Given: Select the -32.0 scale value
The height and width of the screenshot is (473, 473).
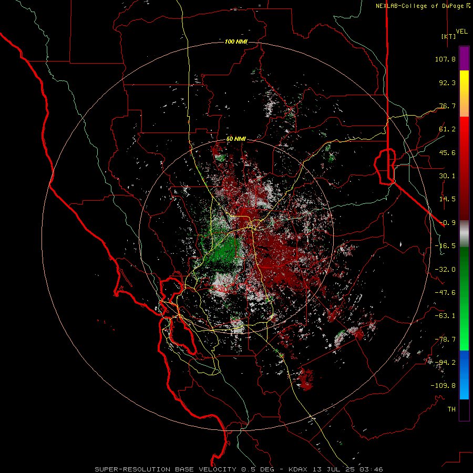Looking at the screenshot, I should click(445, 270).
